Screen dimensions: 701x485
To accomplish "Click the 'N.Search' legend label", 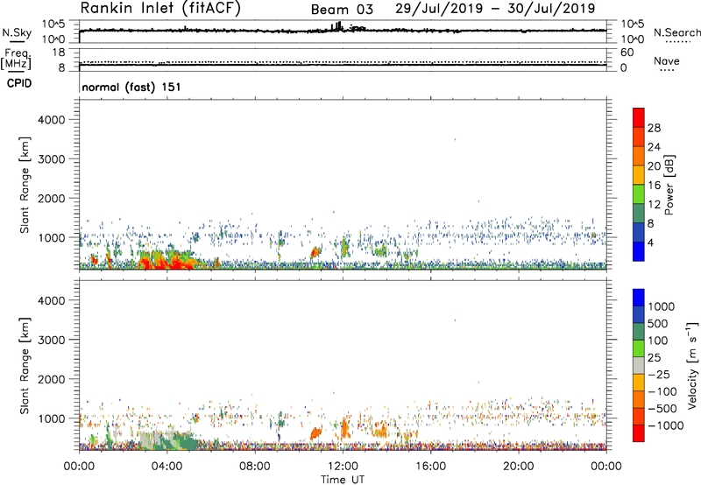I will click(676, 32).
